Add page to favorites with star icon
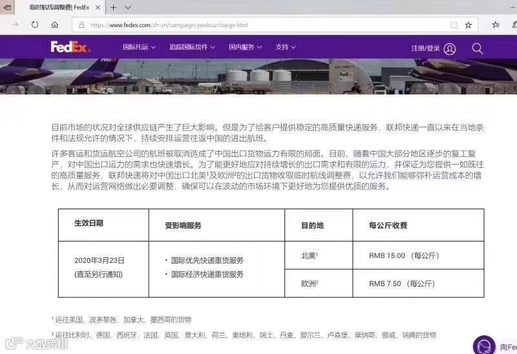The height and width of the screenshot is (354, 517). (468, 25)
